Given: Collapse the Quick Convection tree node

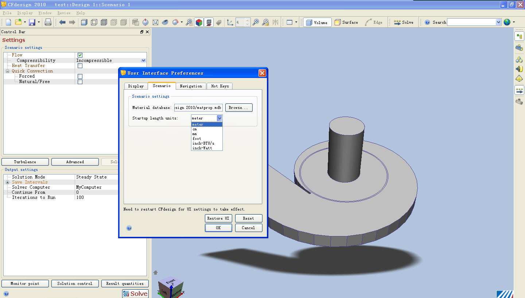Looking at the screenshot, I should point(7,71).
